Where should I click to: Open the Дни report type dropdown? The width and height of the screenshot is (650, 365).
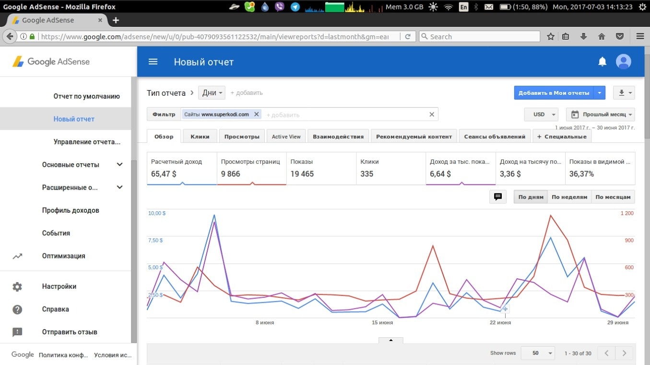coord(212,93)
